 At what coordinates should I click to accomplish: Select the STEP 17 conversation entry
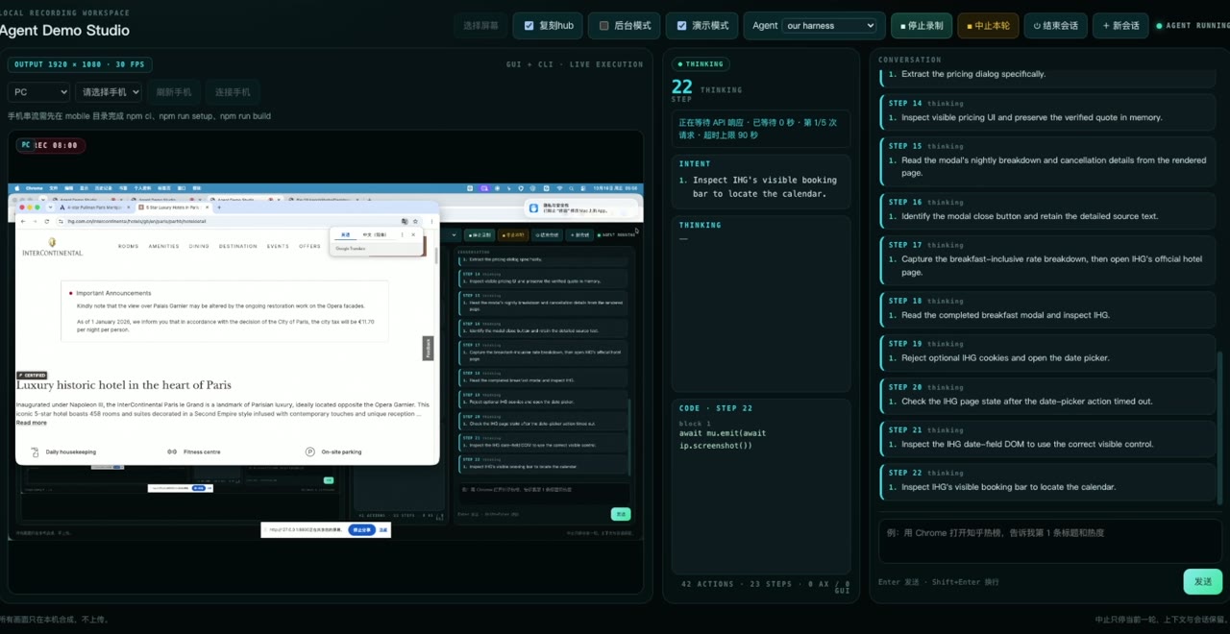tap(1048, 258)
